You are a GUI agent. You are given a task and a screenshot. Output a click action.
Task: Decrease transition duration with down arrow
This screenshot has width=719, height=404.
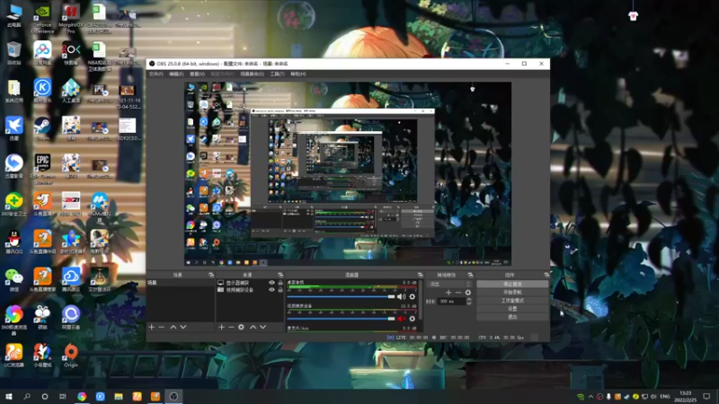coord(468,303)
